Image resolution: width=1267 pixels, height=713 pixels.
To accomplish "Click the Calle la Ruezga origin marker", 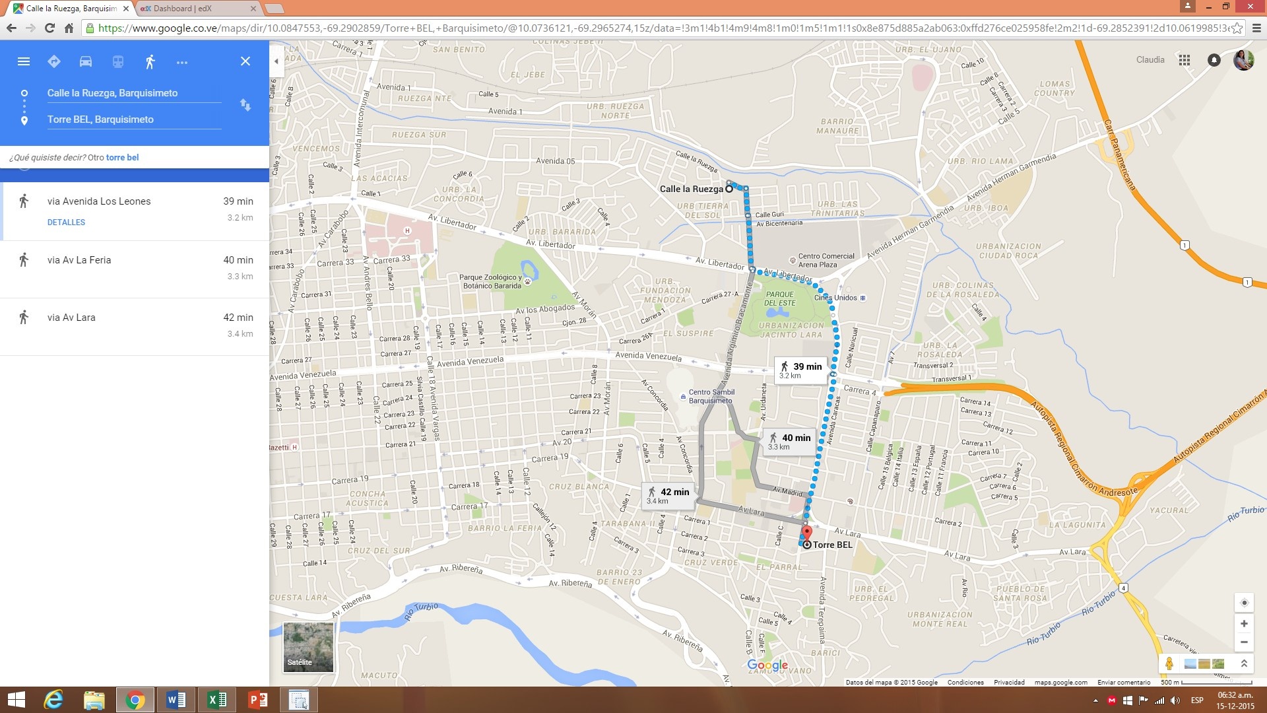I will [729, 189].
